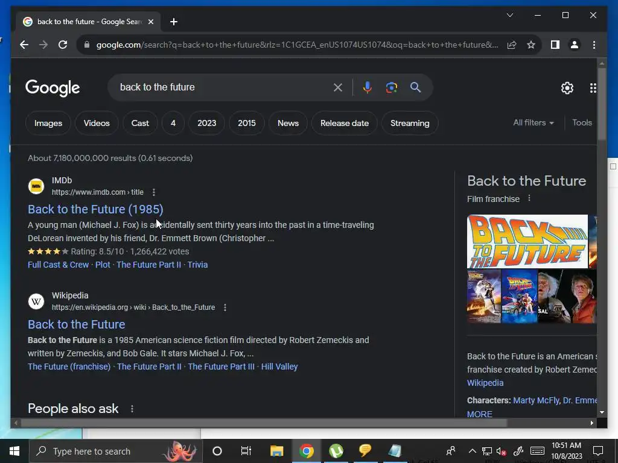Select the Streaming filter chip
The width and height of the screenshot is (618, 463).
click(x=410, y=123)
